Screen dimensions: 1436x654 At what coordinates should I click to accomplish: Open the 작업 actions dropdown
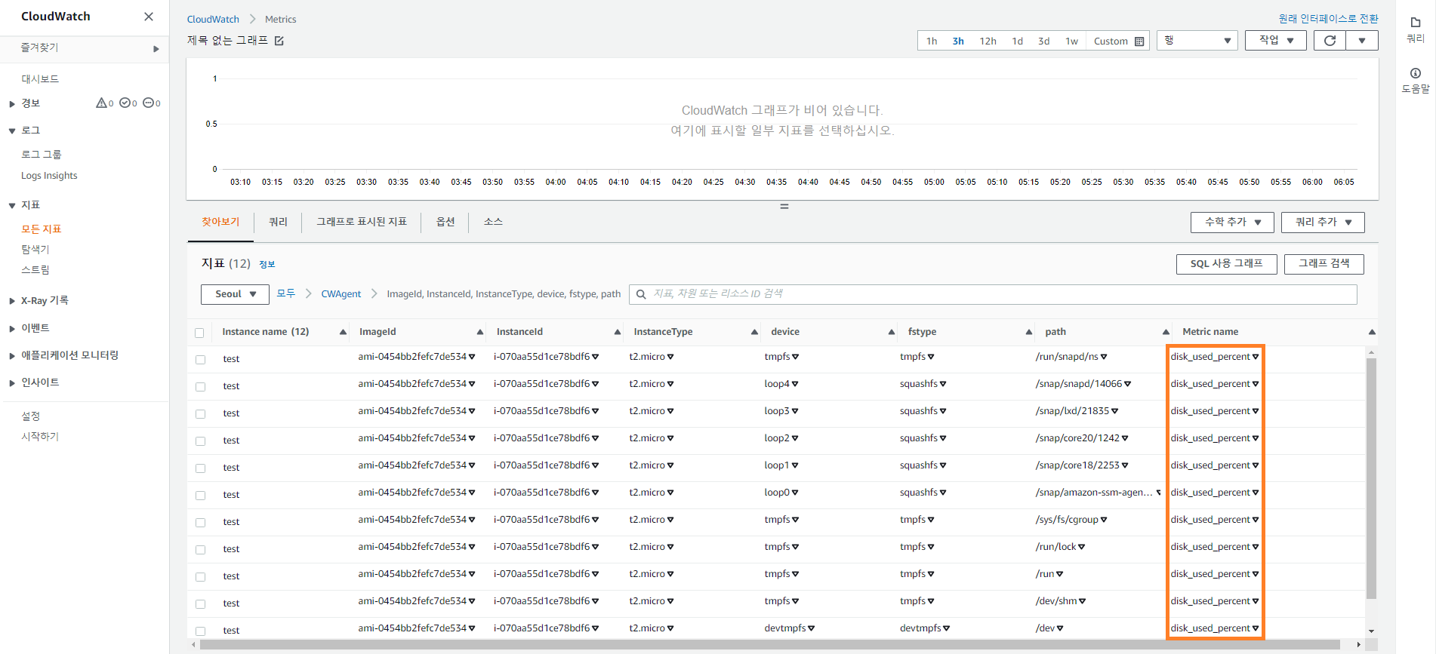(1277, 41)
